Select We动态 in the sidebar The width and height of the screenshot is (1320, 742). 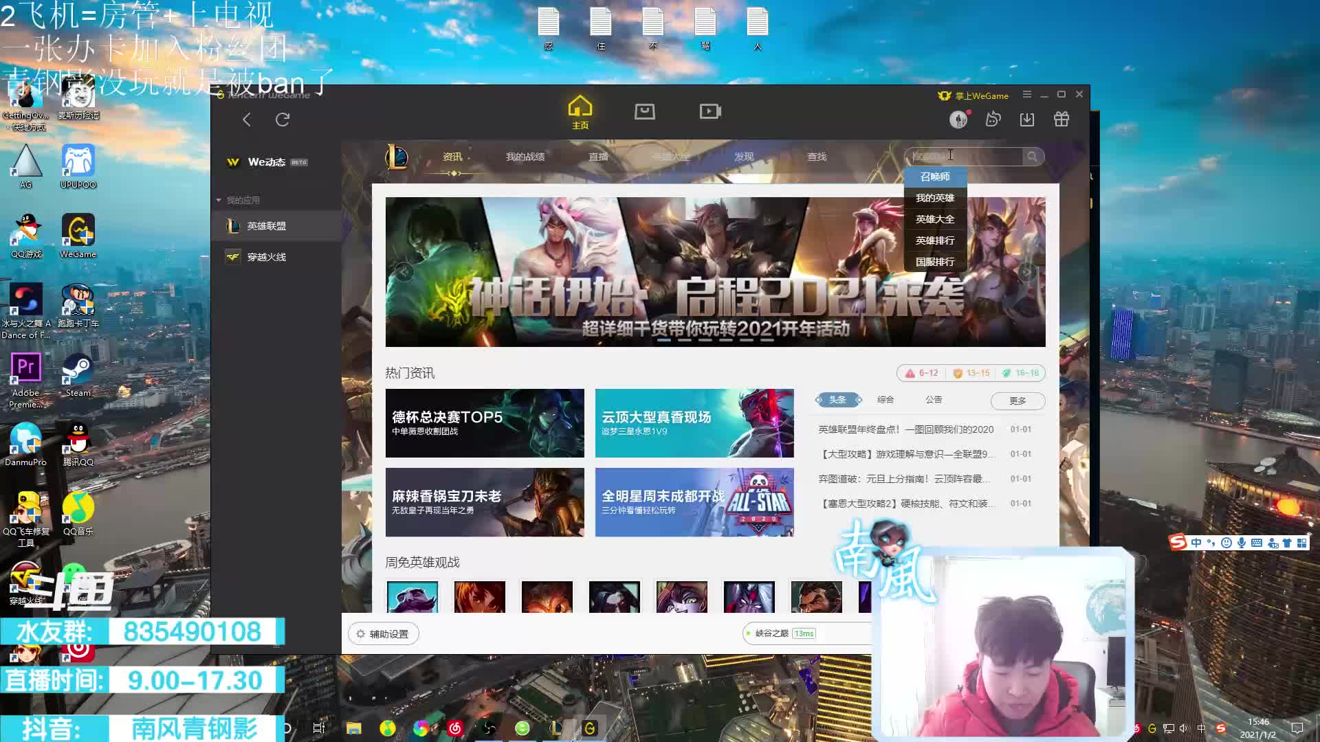click(x=267, y=162)
